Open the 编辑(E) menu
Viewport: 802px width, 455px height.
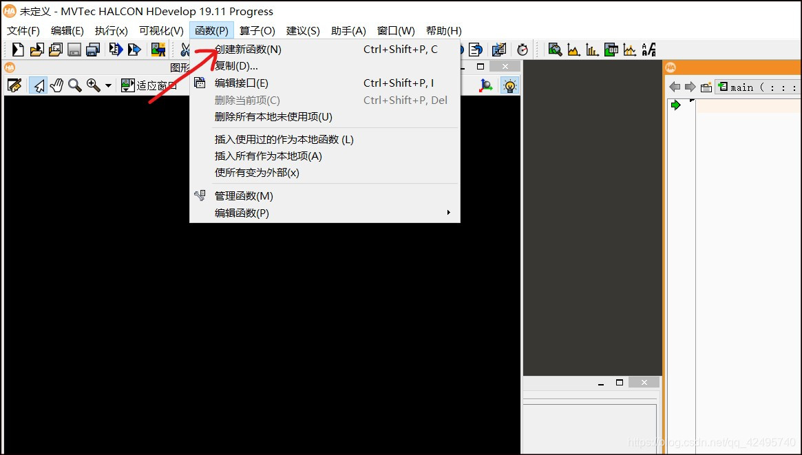67,31
